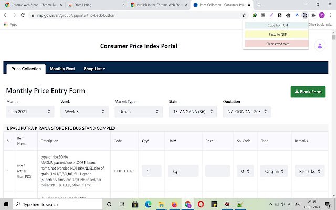This screenshot has width=336, height=210.
Task: Open Sticky Notes from taskbar
Action: pos(214,204)
